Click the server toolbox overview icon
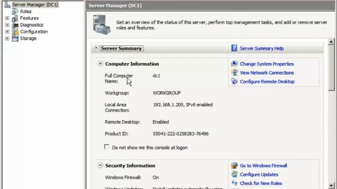337x189 pixels. [102, 25]
